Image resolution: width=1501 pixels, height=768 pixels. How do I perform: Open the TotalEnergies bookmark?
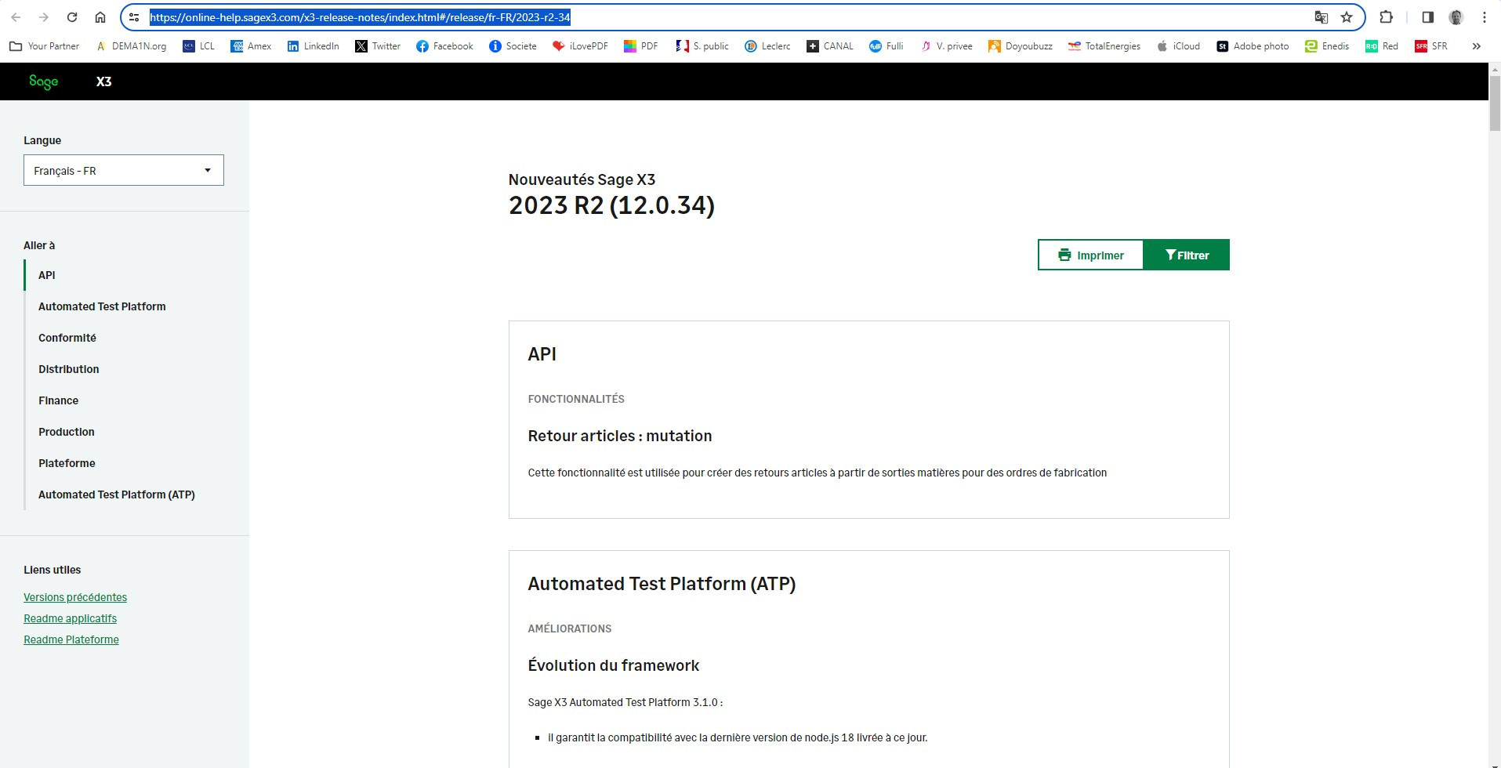1104,46
